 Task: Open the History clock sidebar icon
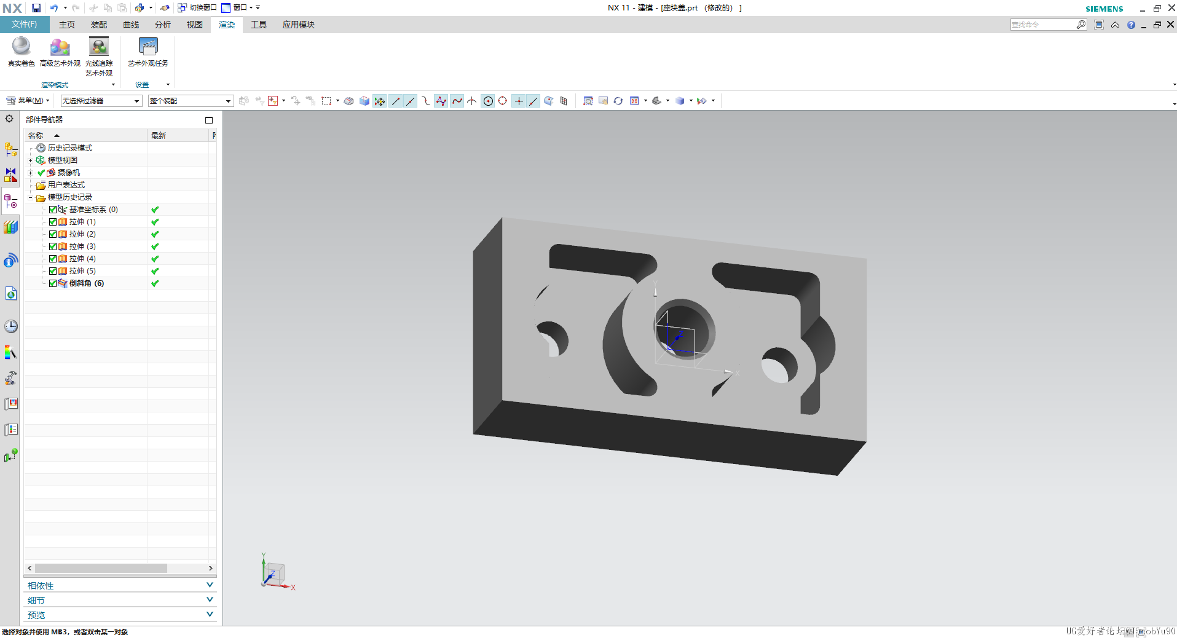point(11,326)
